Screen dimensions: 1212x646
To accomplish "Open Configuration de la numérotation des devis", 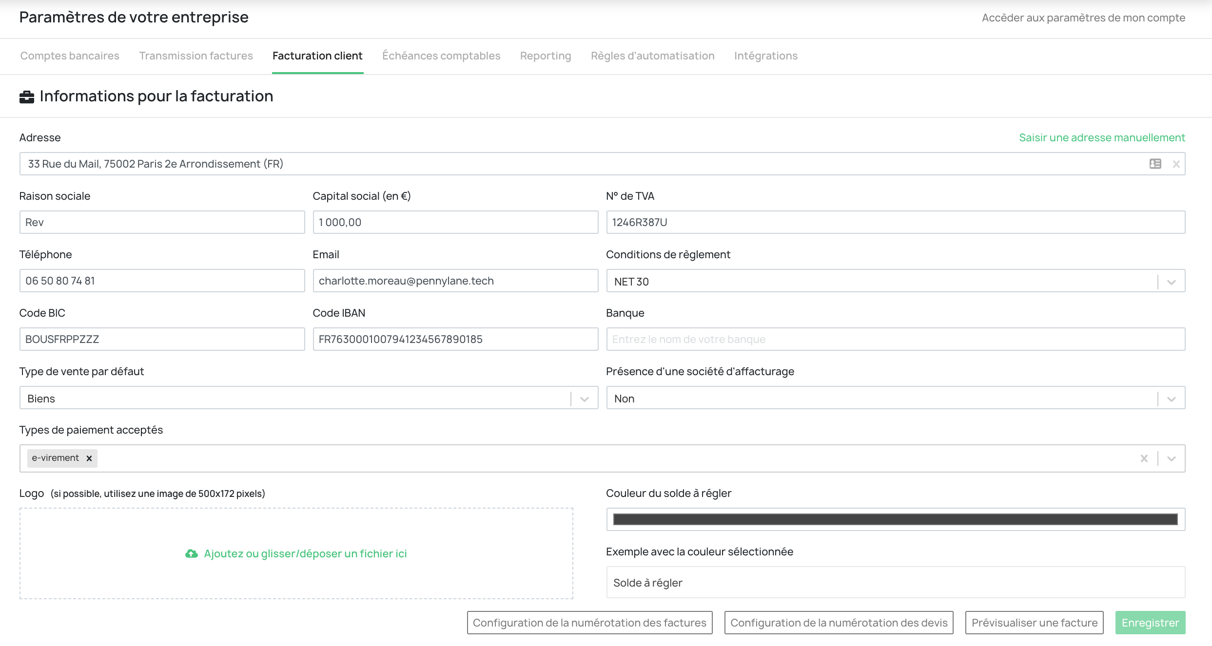I will pyautogui.click(x=839, y=623).
